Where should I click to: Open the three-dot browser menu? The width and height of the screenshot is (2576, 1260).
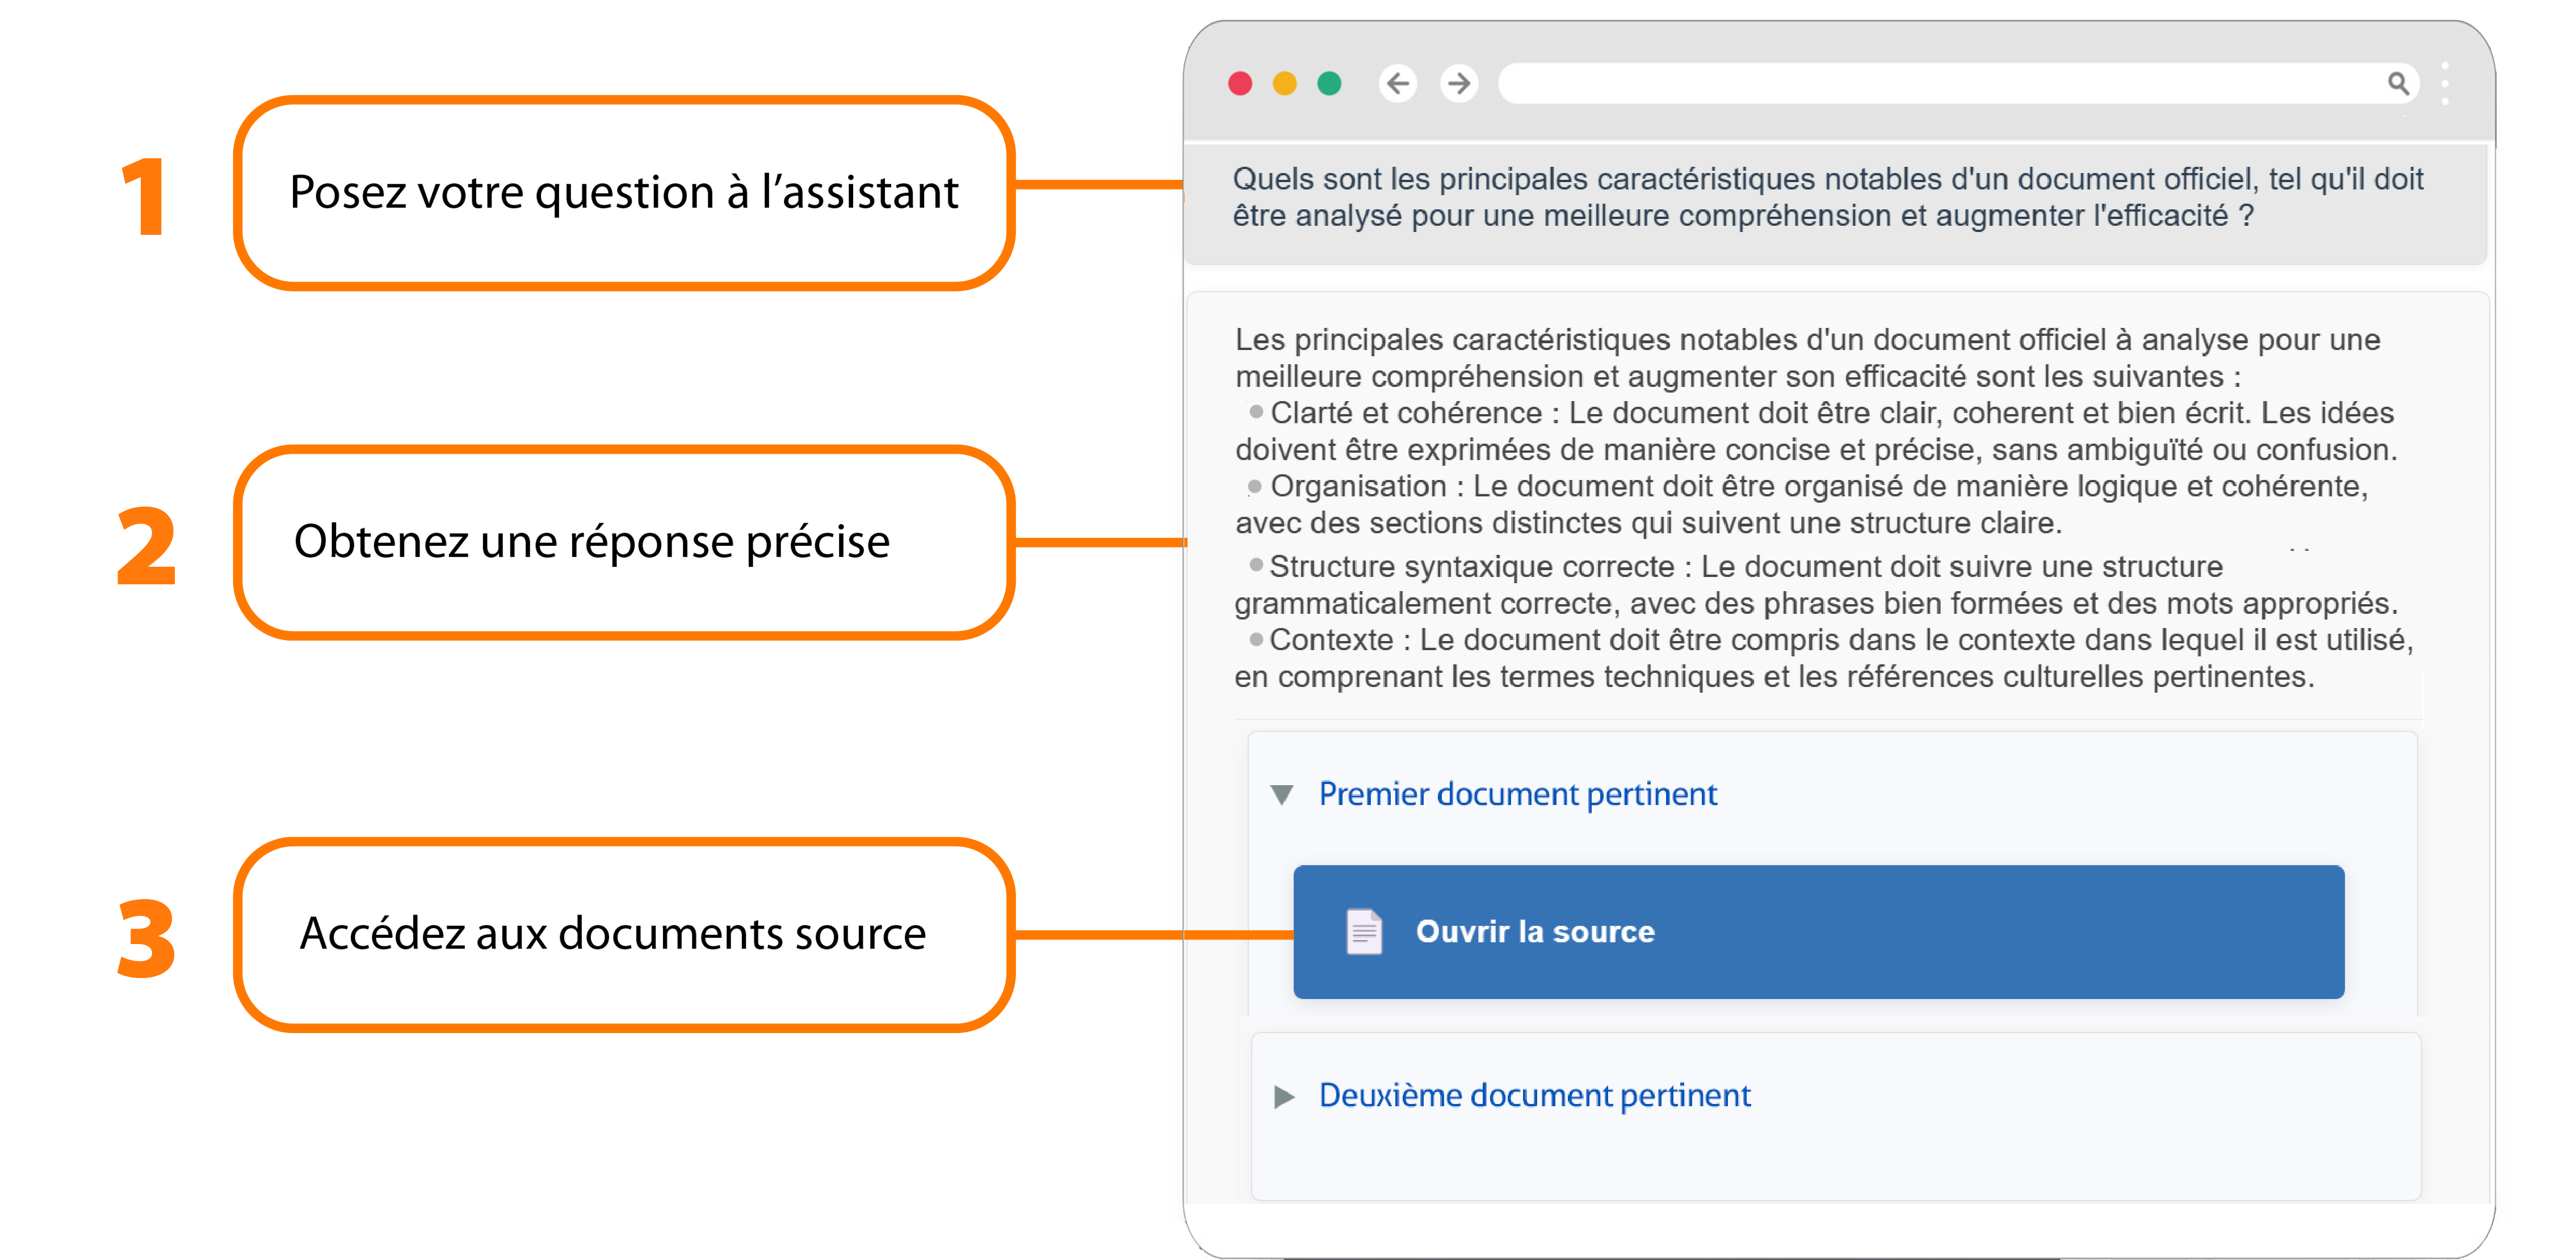[2445, 84]
